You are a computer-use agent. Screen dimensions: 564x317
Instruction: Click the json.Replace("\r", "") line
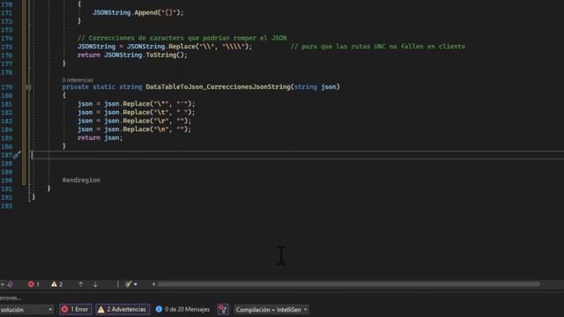coord(134,121)
